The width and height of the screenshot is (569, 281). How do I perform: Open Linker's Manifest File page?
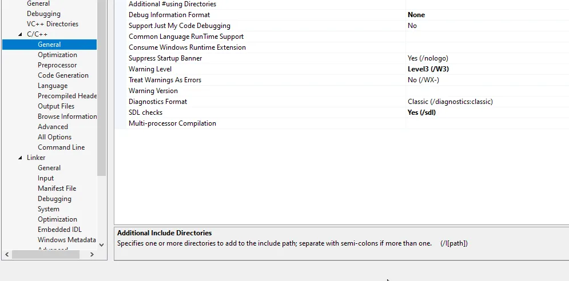[57, 188]
